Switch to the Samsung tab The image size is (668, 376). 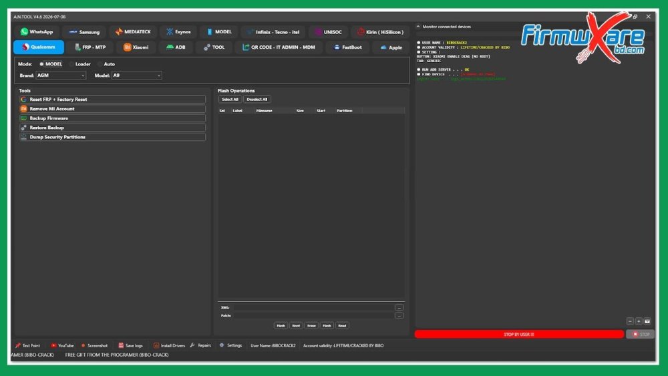pos(84,32)
